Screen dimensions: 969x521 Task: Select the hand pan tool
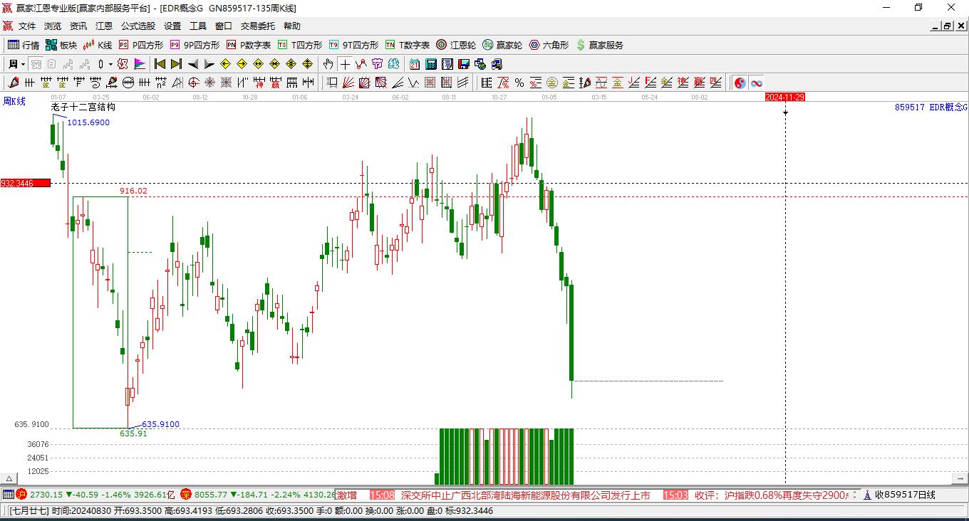coord(328,64)
